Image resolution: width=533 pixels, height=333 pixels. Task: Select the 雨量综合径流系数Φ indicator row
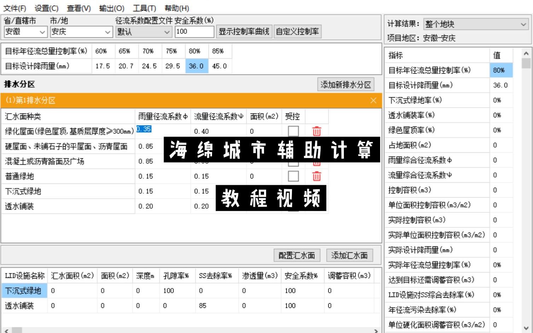pos(437,160)
